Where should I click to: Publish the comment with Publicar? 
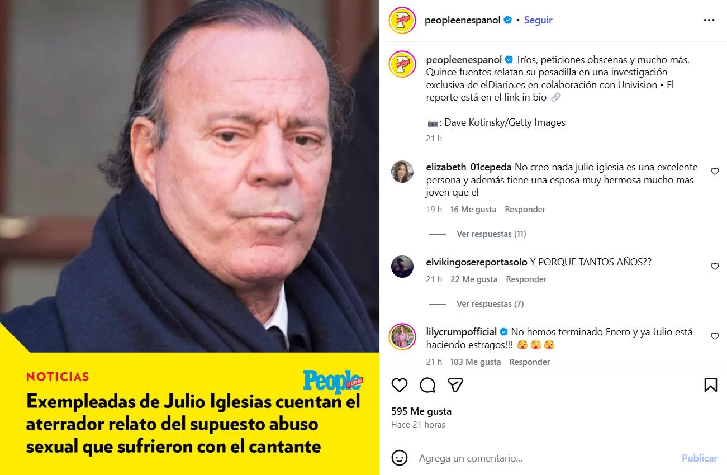pos(699,458)
